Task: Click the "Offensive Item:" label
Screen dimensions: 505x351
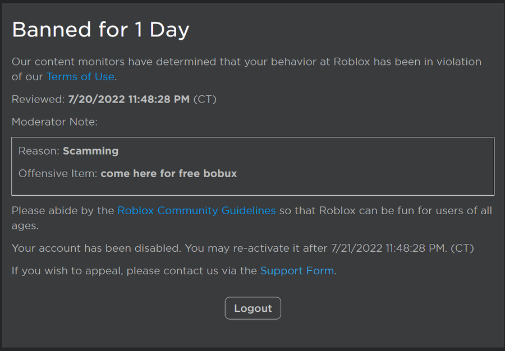Action: [58, 174]
